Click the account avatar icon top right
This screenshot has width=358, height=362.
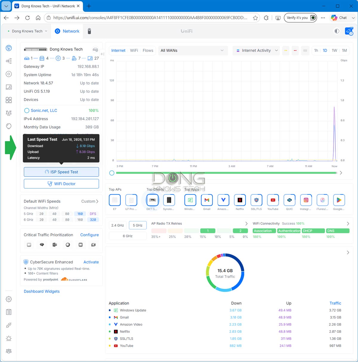pos(349,31)
